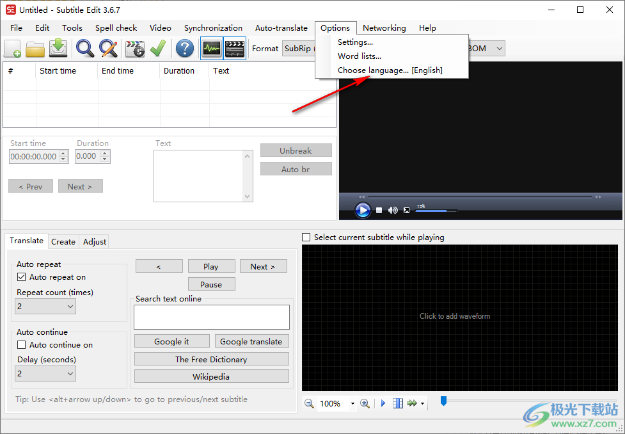Screen dimensions: 625x434
Task: Zoom out the waveform magnifier icon
Action: point(309,403)
